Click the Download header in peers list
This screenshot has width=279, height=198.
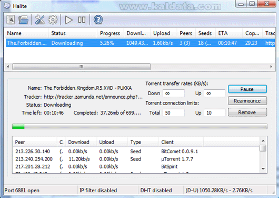pyautogui.click(x=81, y=142)
